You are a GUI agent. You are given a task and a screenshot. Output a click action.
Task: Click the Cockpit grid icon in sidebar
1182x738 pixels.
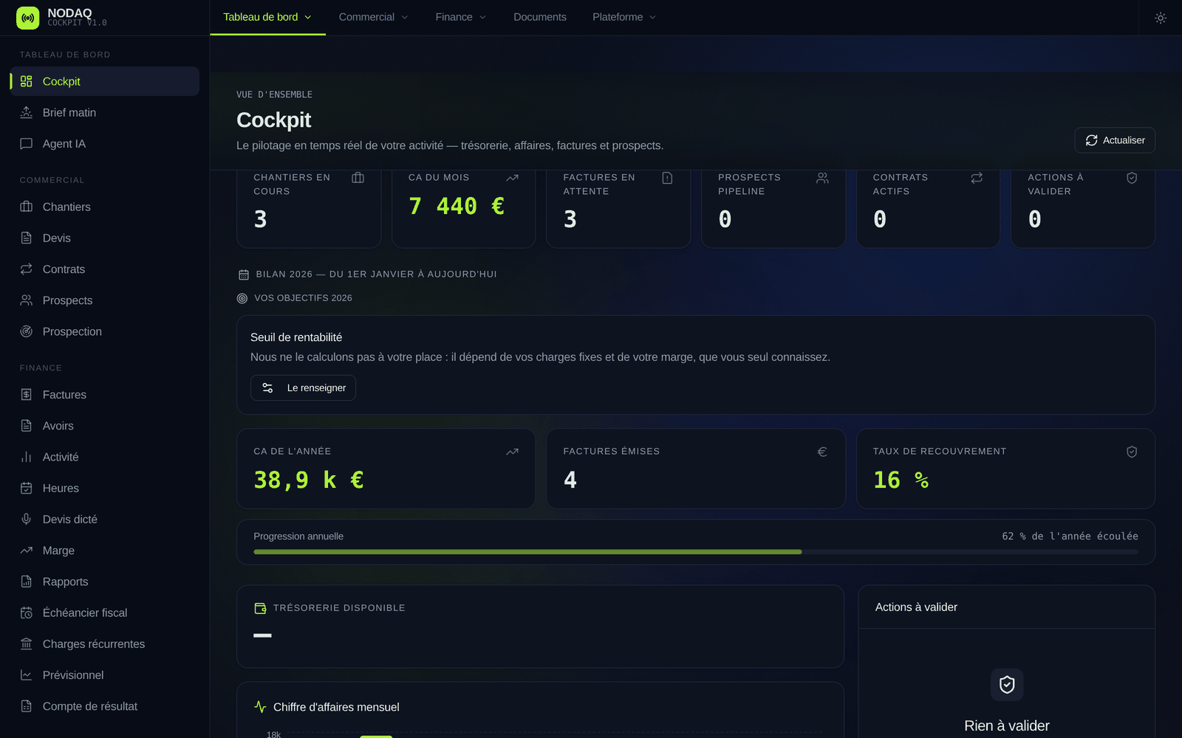(27, 81)
